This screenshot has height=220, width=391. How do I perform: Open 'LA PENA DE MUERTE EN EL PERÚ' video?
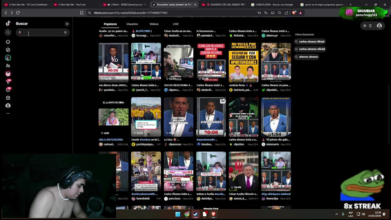pos(276,117)
